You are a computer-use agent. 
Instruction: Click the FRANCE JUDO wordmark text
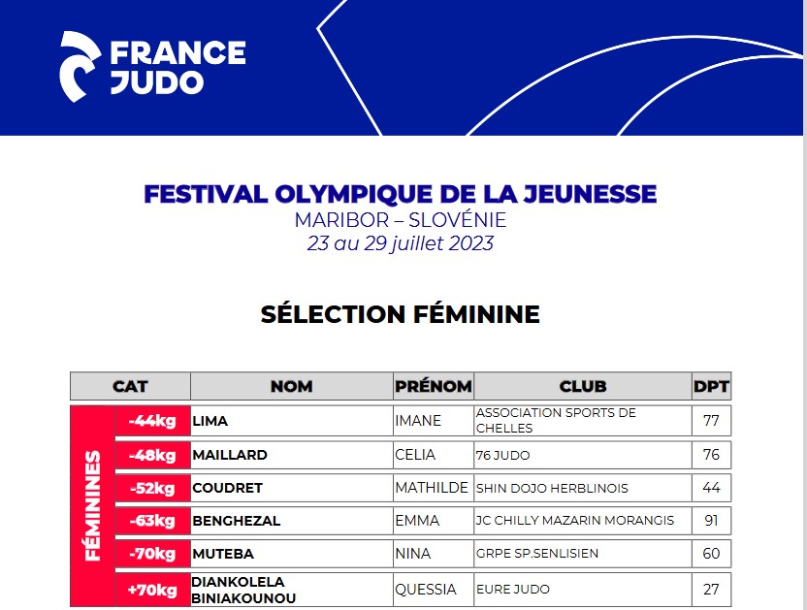coord(178,66)
